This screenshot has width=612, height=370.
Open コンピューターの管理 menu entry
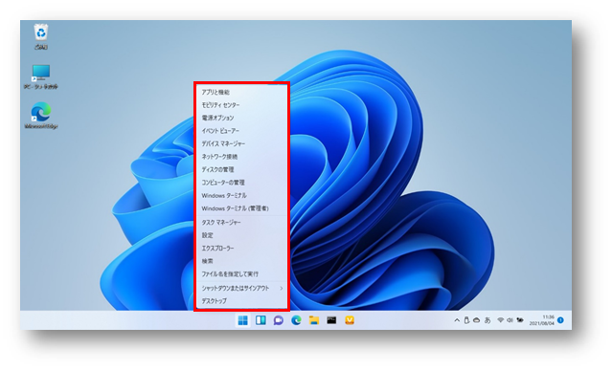coord(241,183)
